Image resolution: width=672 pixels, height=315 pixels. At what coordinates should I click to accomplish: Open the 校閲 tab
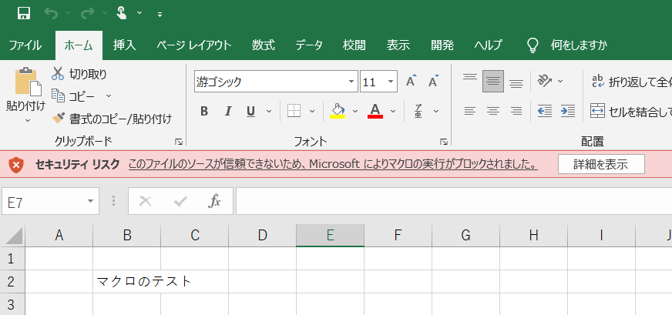point(354,45)
